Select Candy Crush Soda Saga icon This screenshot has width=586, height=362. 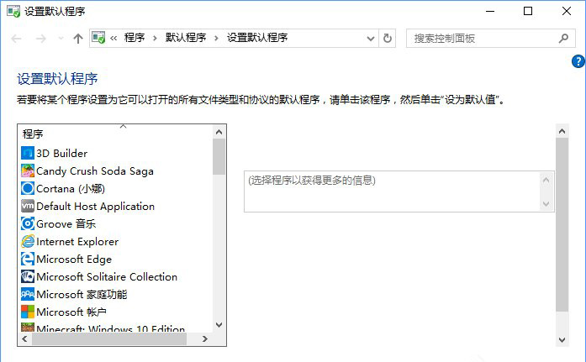(x=28, y=171)
